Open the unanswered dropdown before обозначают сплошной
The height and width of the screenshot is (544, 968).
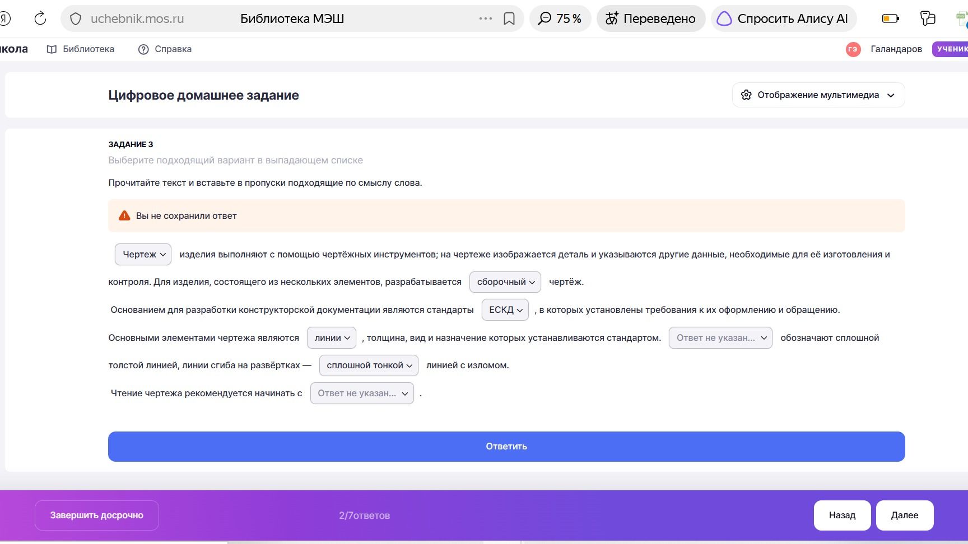coord(721,338)
